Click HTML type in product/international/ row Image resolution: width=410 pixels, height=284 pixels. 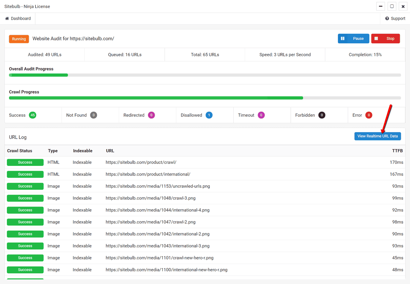tap(54, 174)
